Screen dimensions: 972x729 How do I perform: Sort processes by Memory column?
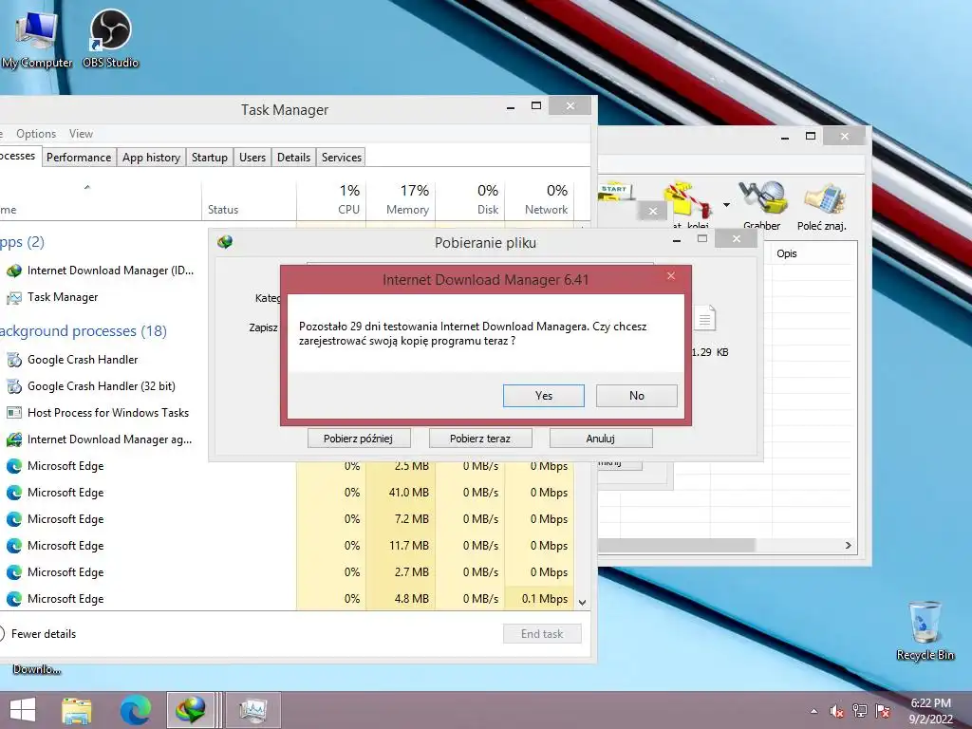click(x=402, y=199)
